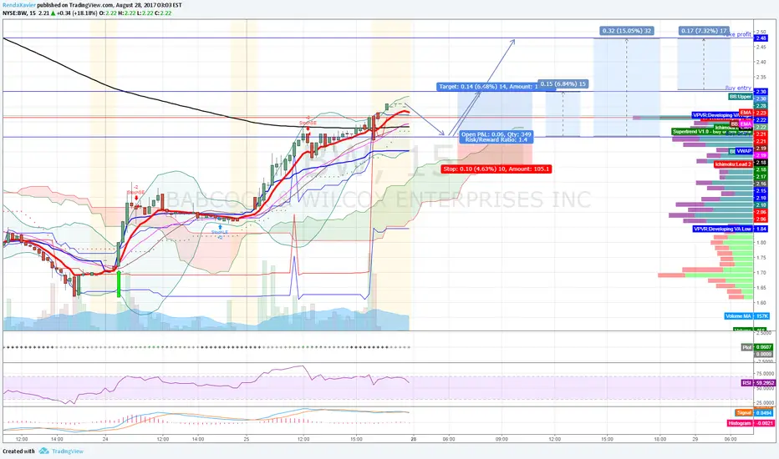This screenshot has height=459, width=779.
Task: Select the red Stop 0.10 (4.63%) label
Action: [x=496, y=169]
